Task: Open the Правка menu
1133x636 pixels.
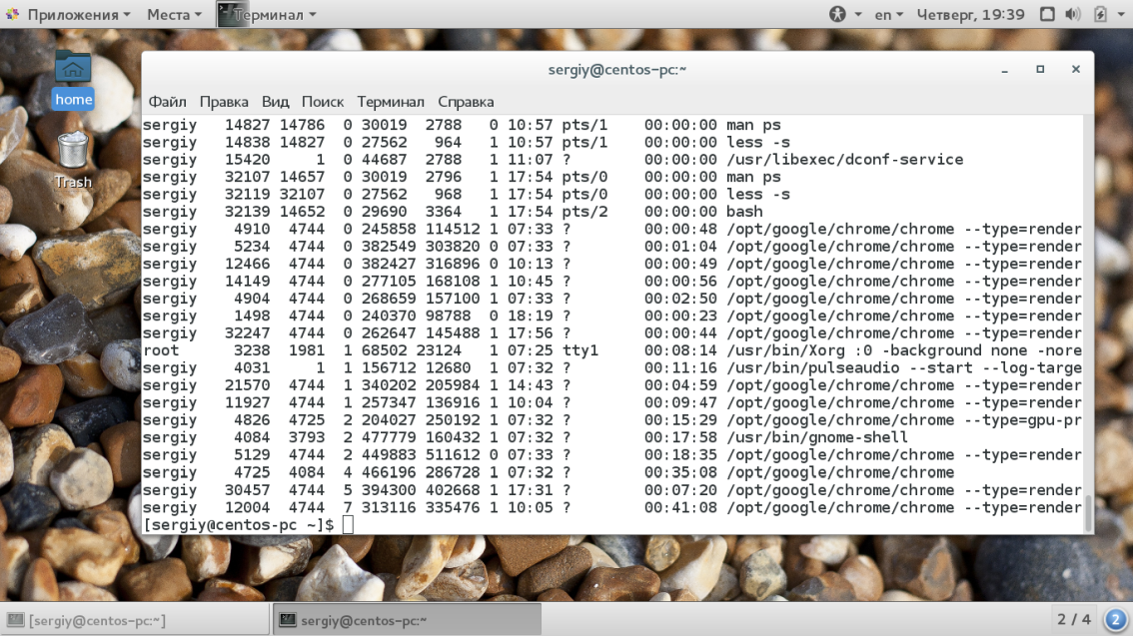Action: [x=224, y=102]
